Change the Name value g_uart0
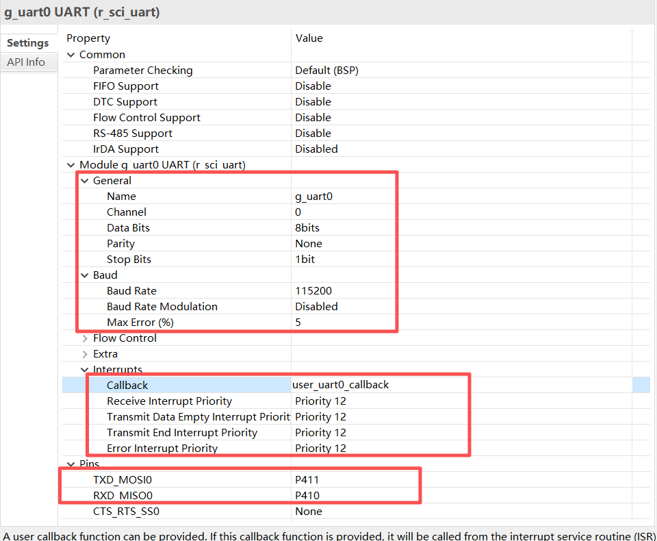 point(313,197)
